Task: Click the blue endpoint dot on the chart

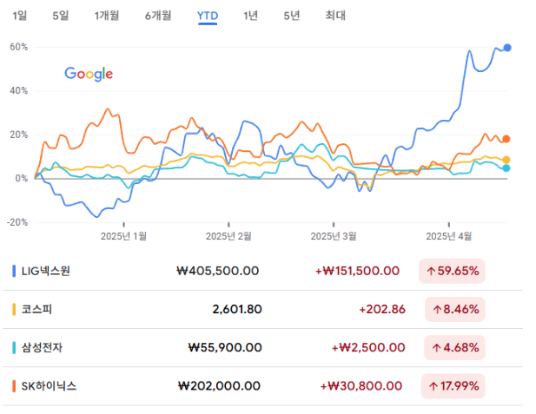Action: [507, 48]
